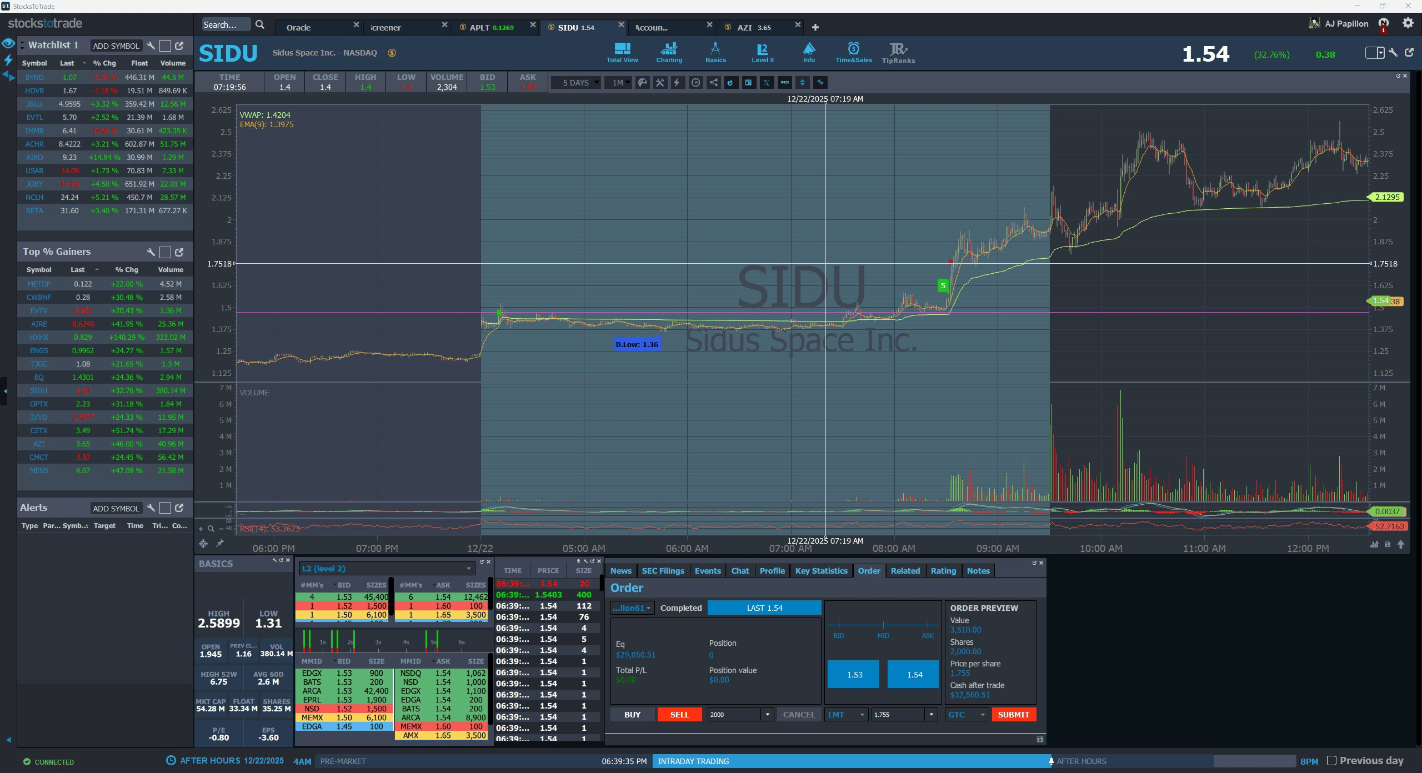The image size is (1422, 773).
Task: Open the Time&Sales view
Action: 853,53
